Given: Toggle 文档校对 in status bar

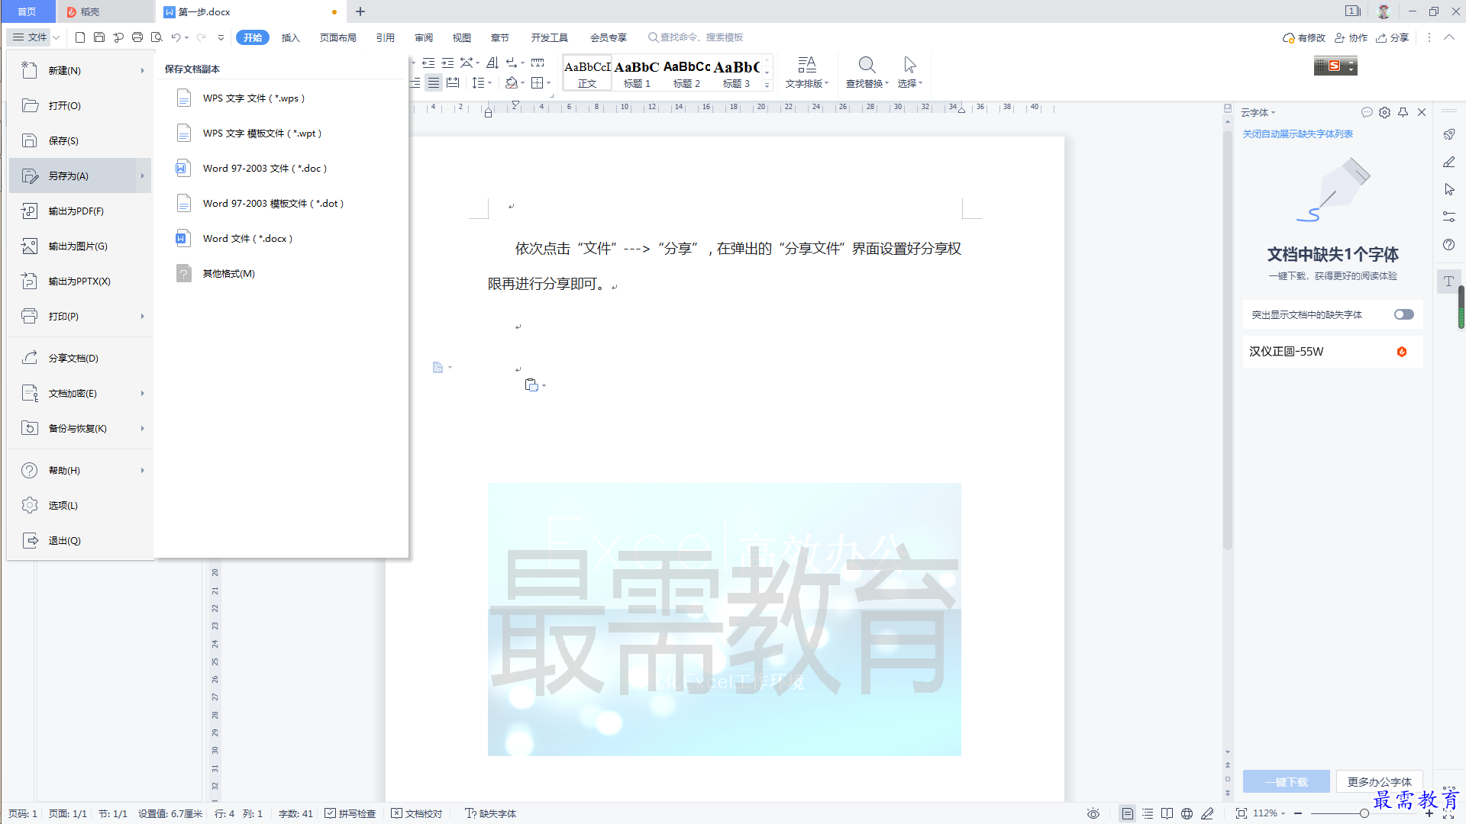Looking at the screenshot, I should (x=417, y=813).
